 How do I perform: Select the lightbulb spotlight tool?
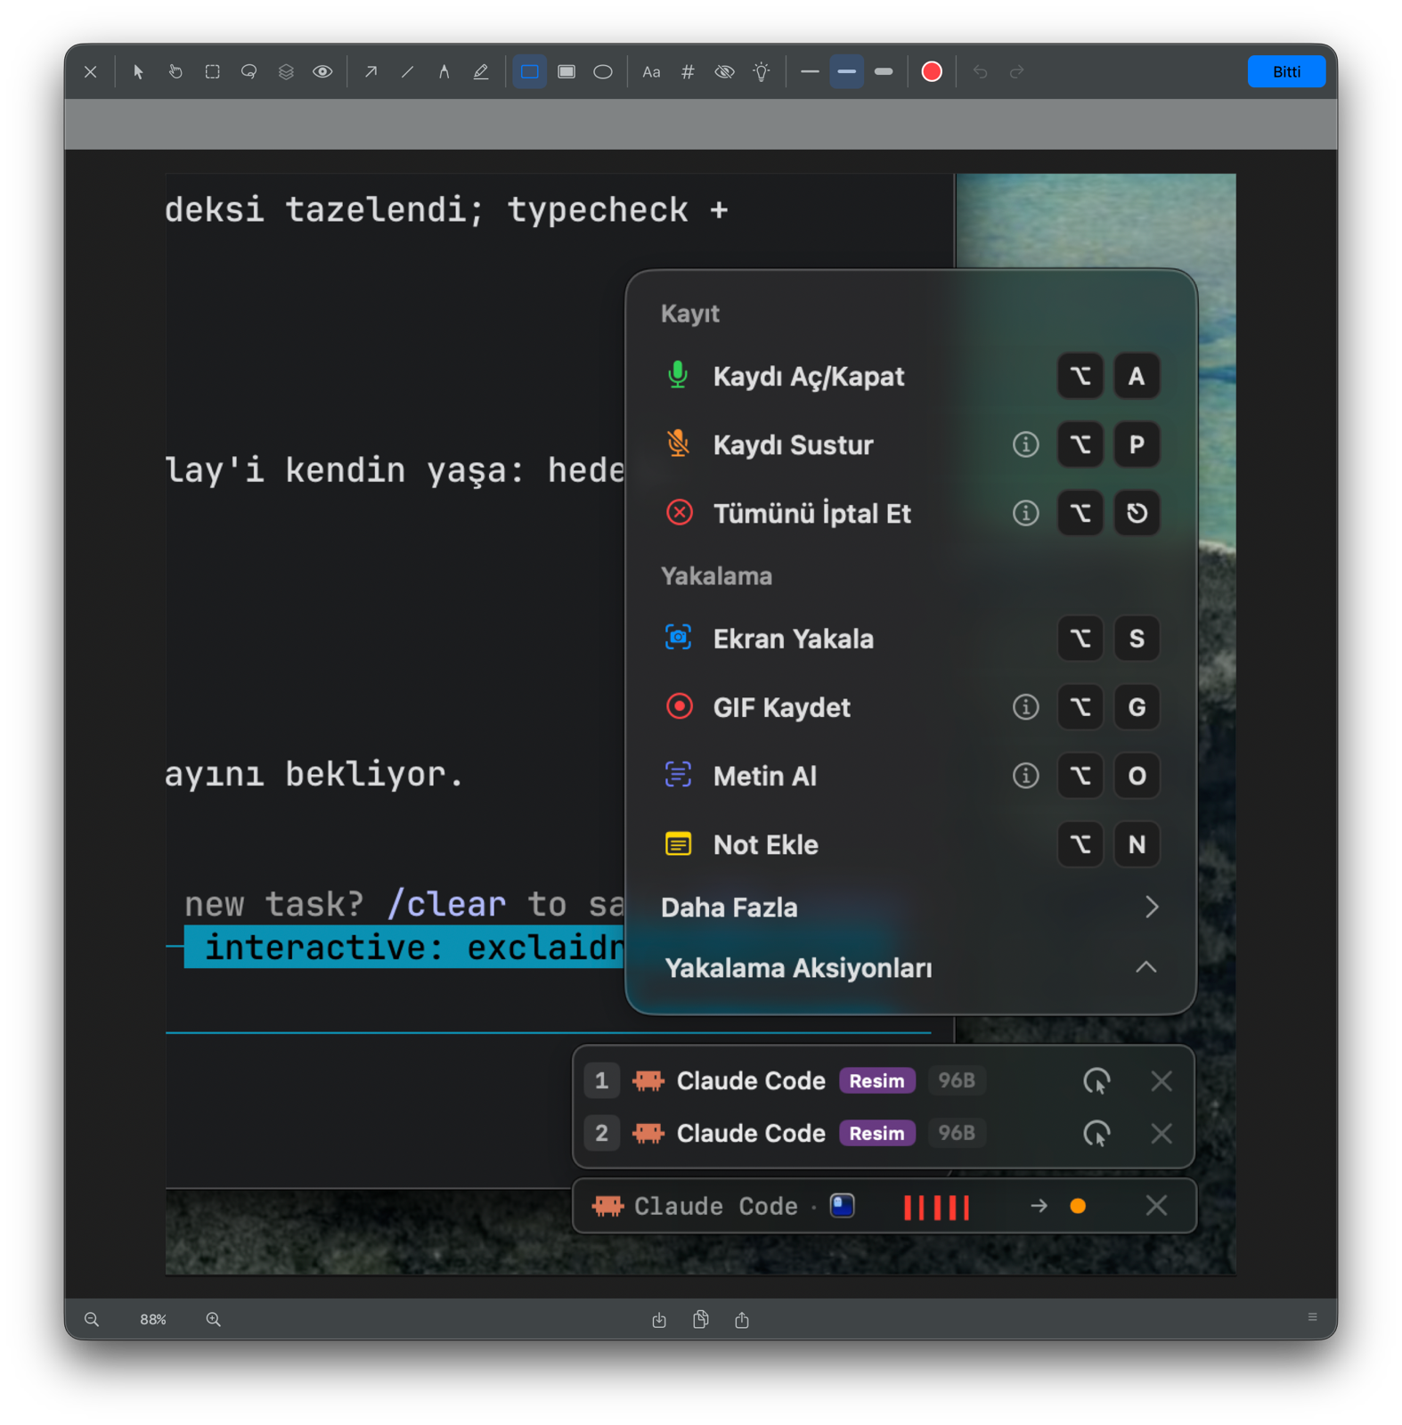click(762, 72)
